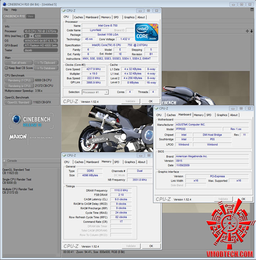256x260 pixels.
Task: Click the To Database button
Action: [46, 68]
